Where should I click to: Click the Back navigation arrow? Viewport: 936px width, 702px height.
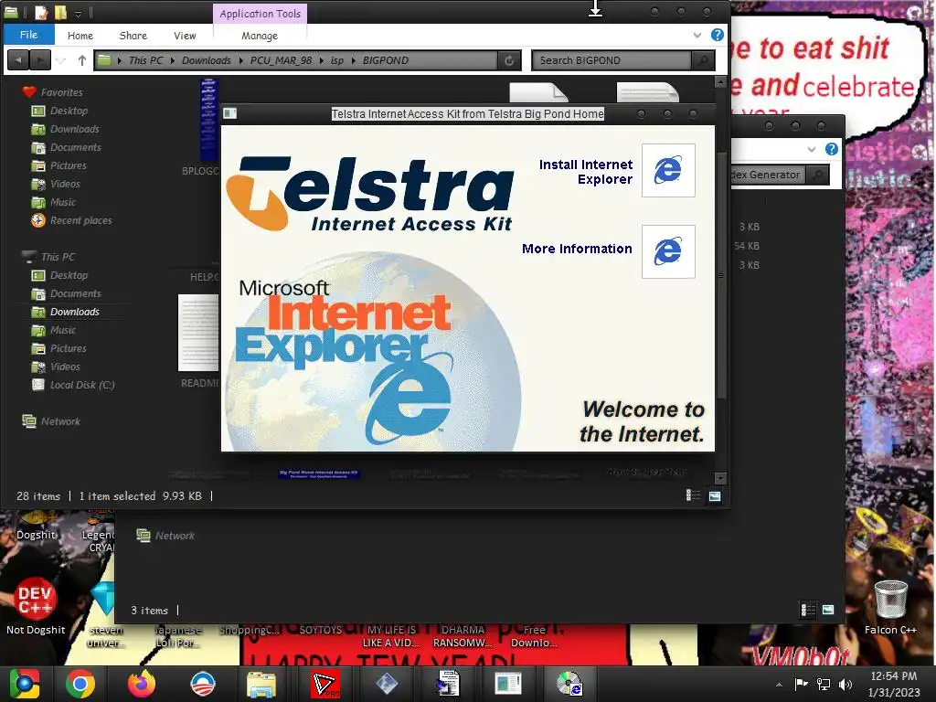tap(18, 59)
